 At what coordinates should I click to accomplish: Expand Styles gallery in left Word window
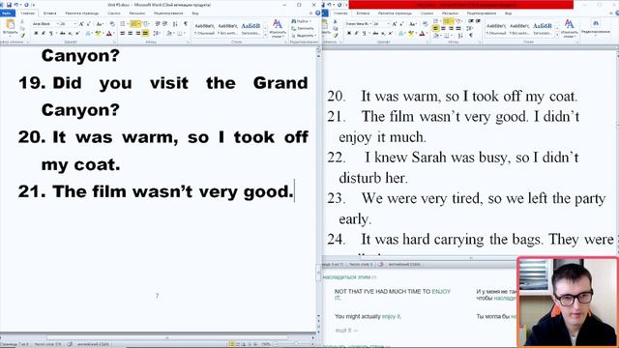coord(265,35)
